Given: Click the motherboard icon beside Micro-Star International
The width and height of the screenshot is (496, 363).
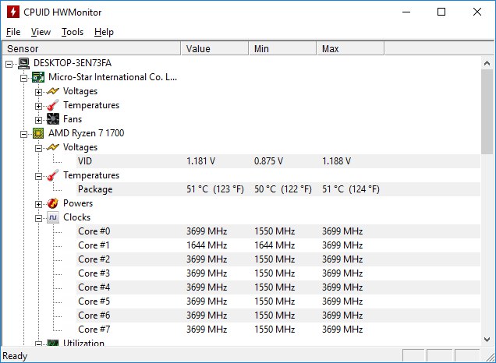Looking at the screenshot, I should click(x=38, y=77).
